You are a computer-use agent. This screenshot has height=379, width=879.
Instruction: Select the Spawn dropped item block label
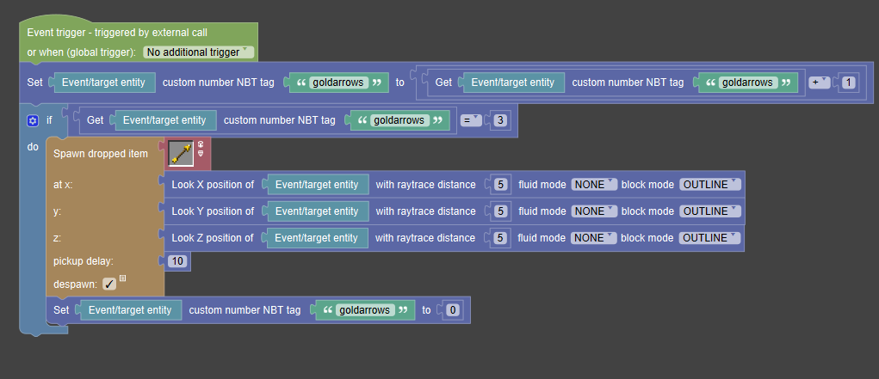coord(101,153)
